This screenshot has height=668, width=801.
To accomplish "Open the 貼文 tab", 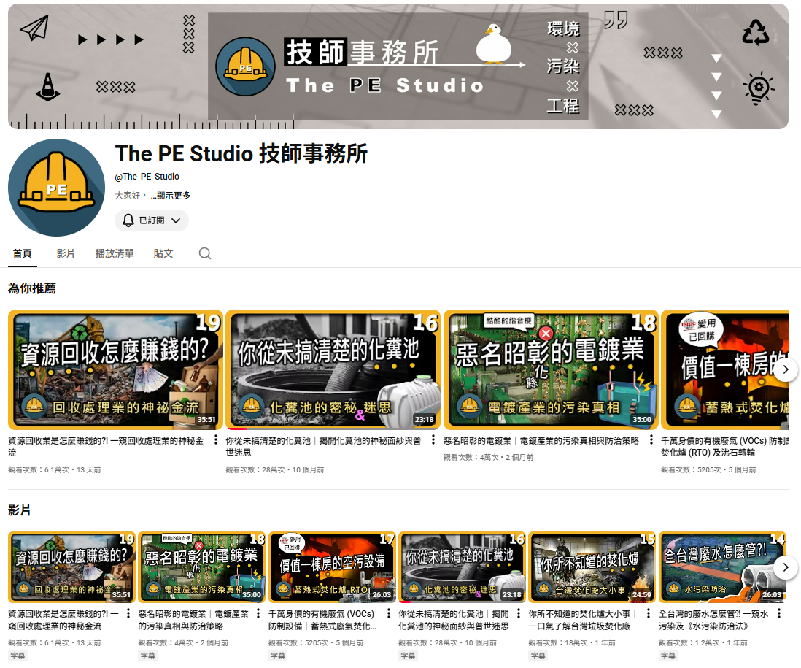I will [x=163, y=253].
